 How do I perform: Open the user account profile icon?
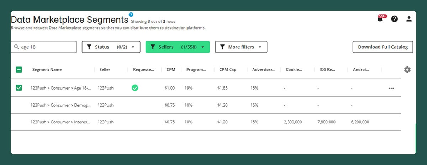409,19
